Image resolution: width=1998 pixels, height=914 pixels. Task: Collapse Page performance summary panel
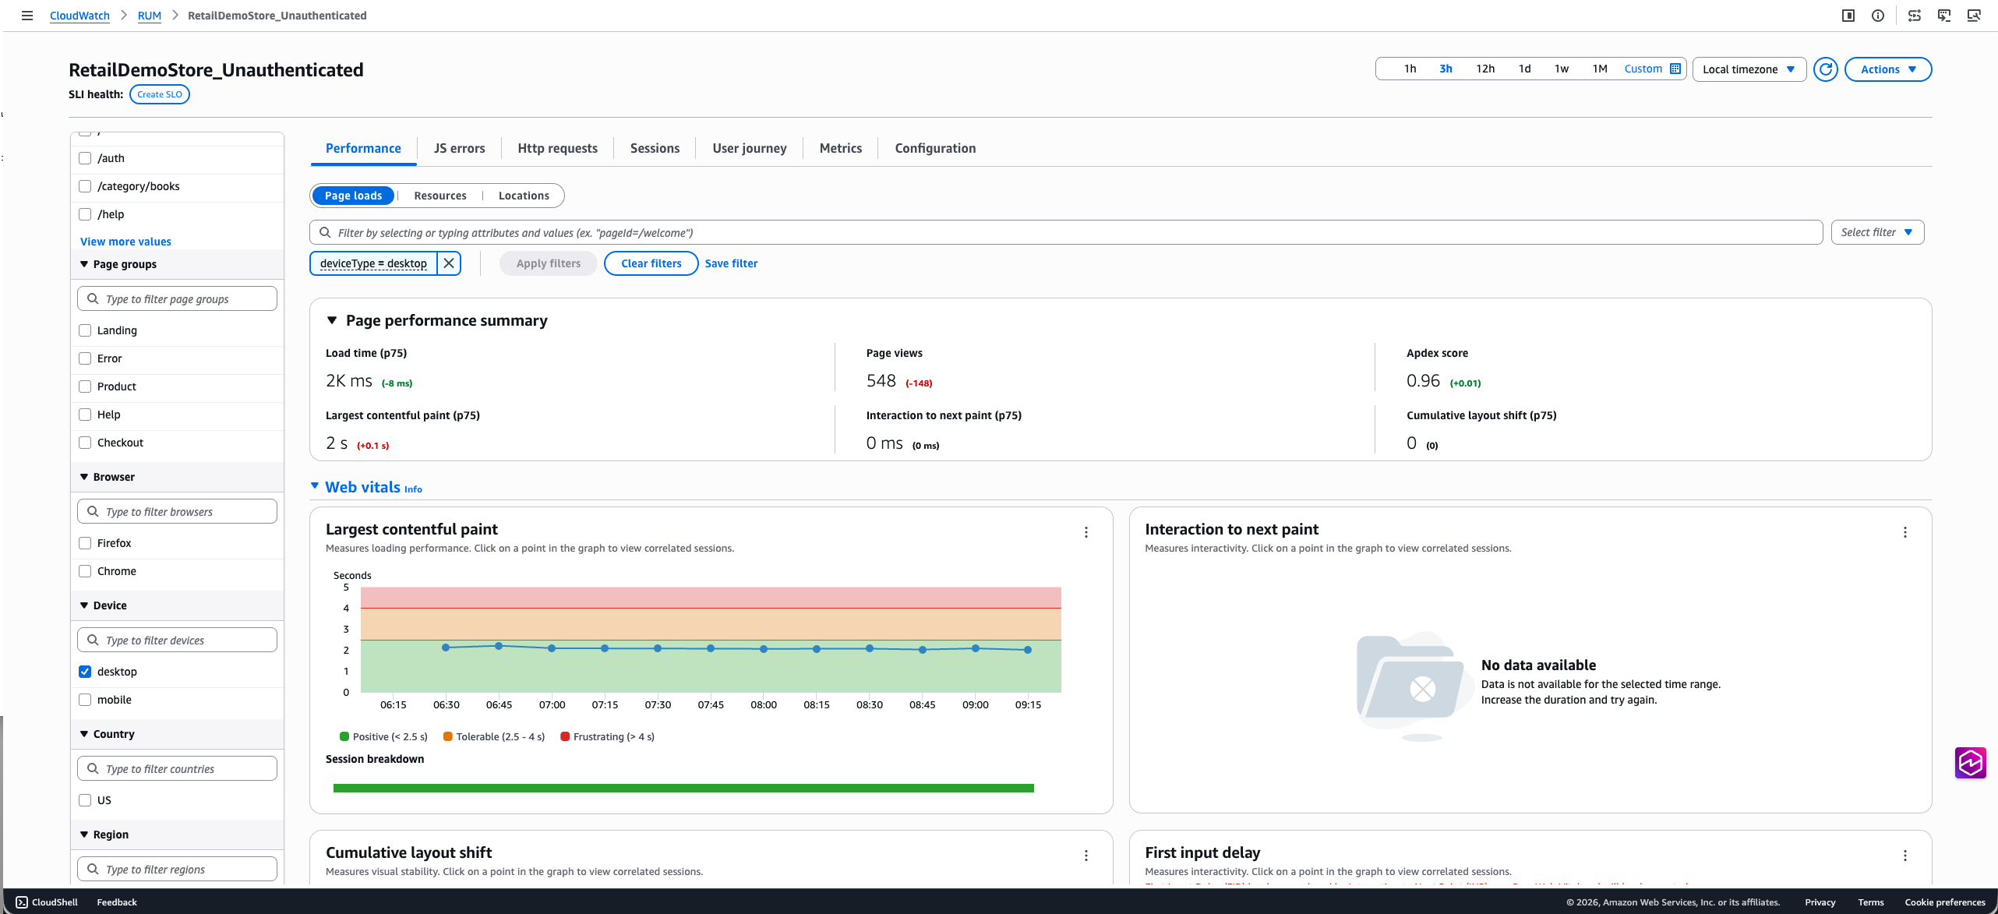(332, 320)
